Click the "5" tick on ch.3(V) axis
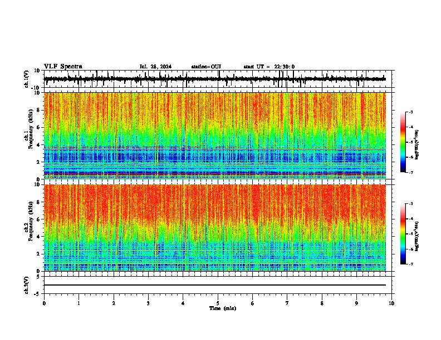The image size is (441, 340). (x=38, y=277)
